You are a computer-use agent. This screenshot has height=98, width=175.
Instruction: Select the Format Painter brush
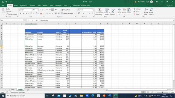click(x=11, y=14)
